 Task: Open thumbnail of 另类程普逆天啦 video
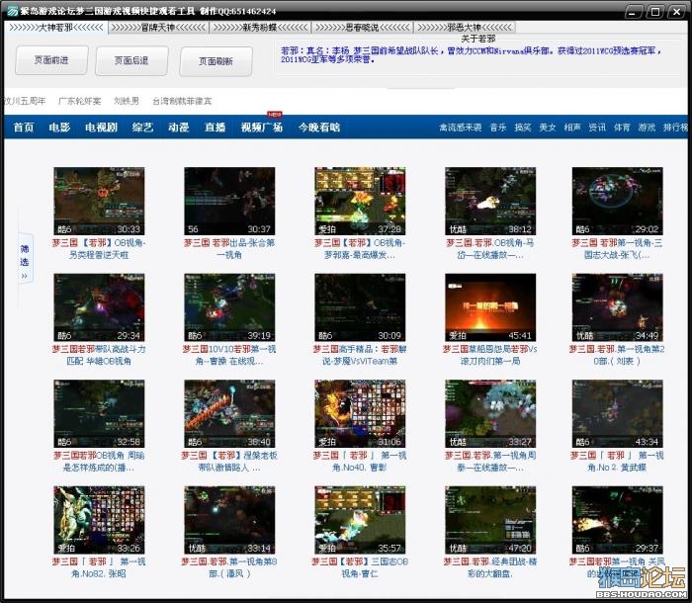pyautogui.click(x=99, y=201)
